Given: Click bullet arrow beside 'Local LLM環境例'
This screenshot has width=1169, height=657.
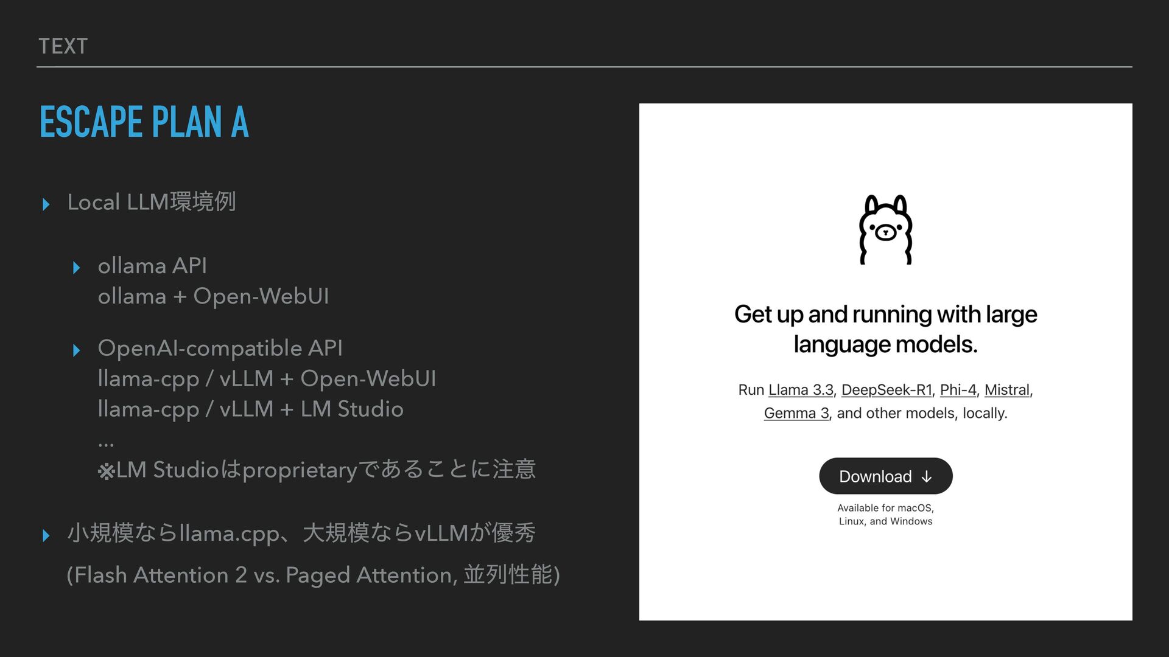Looking at the screenshot, I should coord(46,204).
